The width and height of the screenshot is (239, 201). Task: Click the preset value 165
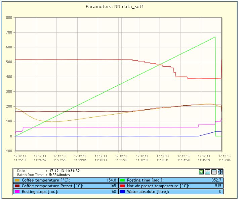(113, 186)
